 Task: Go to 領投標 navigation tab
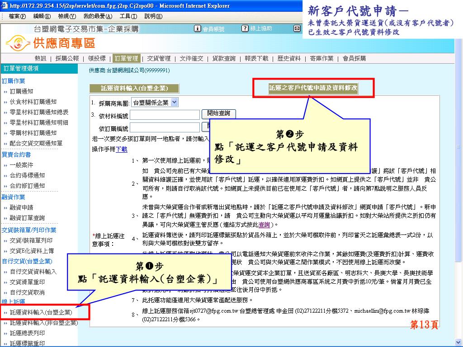point(97,58)
